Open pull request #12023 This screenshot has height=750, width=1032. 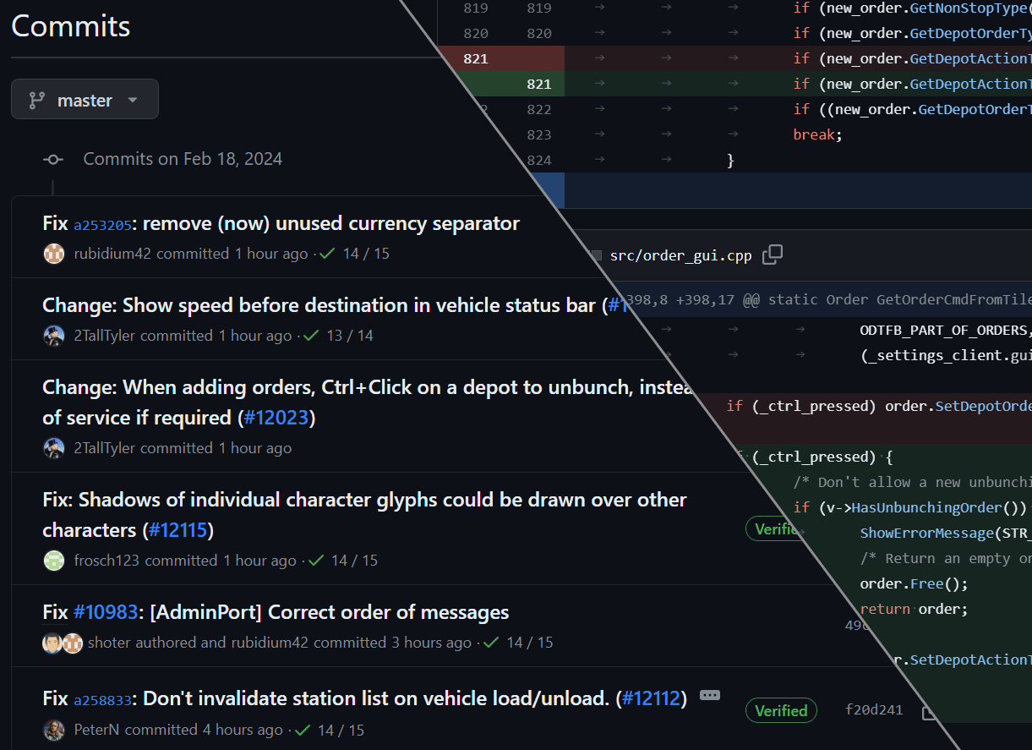tap(276, 417)
